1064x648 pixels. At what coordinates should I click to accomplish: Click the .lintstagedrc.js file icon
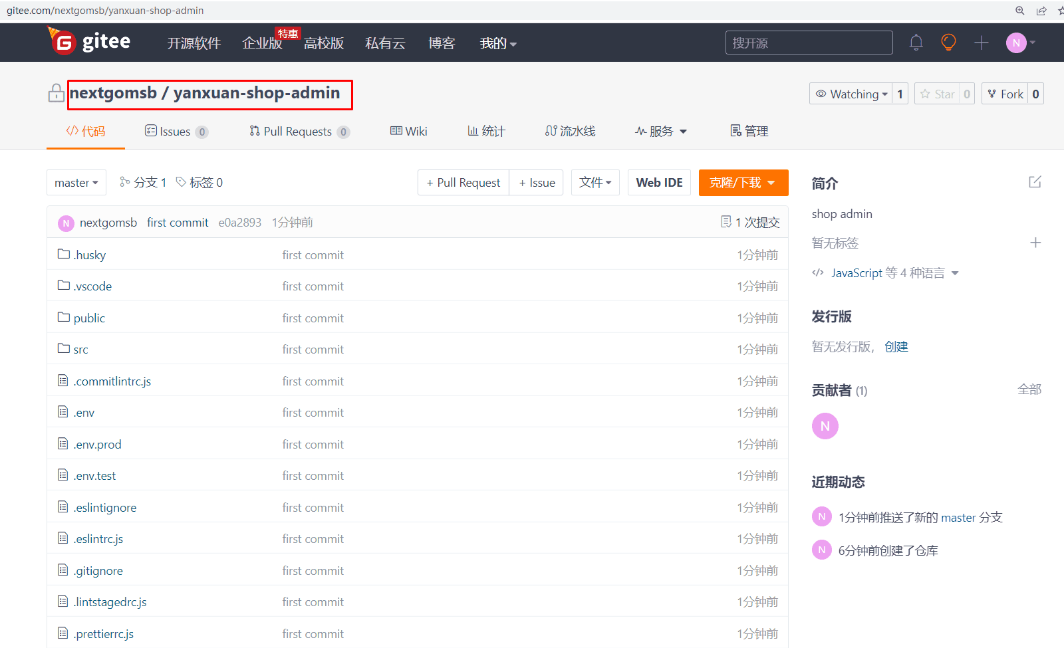pyautogui.click(x=63, y=601)
